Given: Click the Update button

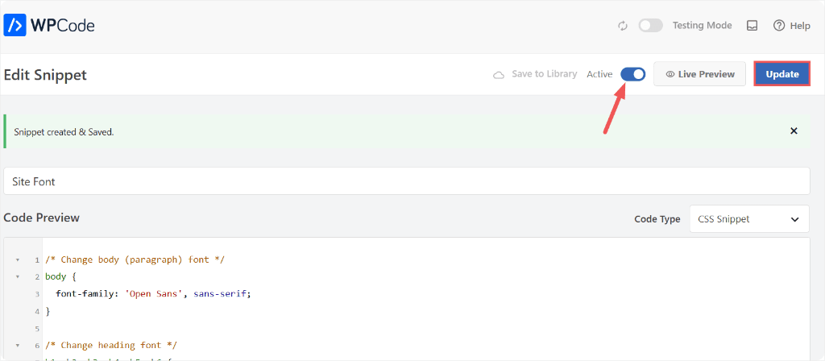Looking at the screenshot, I should pyautogui.click(x=781, y=74).
